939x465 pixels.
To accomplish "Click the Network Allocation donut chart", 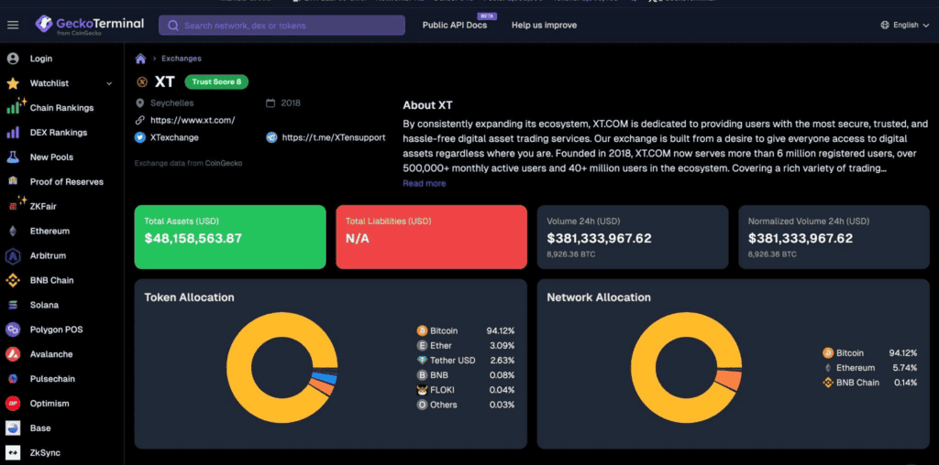I will pyautogui.click(x=686, y=367).
